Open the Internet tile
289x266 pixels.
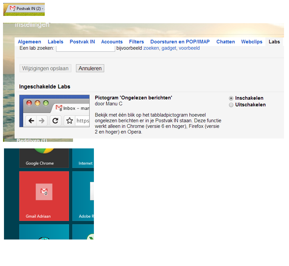point(83,158)
